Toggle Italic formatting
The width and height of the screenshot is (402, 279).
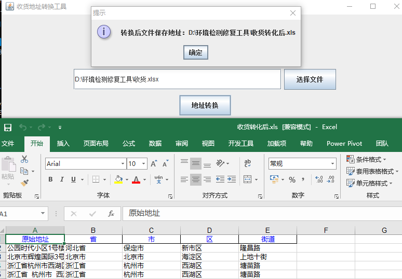pos(62,179)
